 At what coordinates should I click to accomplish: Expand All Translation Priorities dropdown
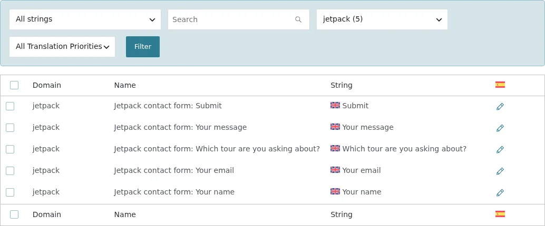click(x=62, y=47)
